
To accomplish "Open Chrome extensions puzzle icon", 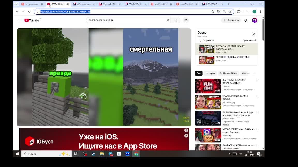I will (x=239, y=12).
